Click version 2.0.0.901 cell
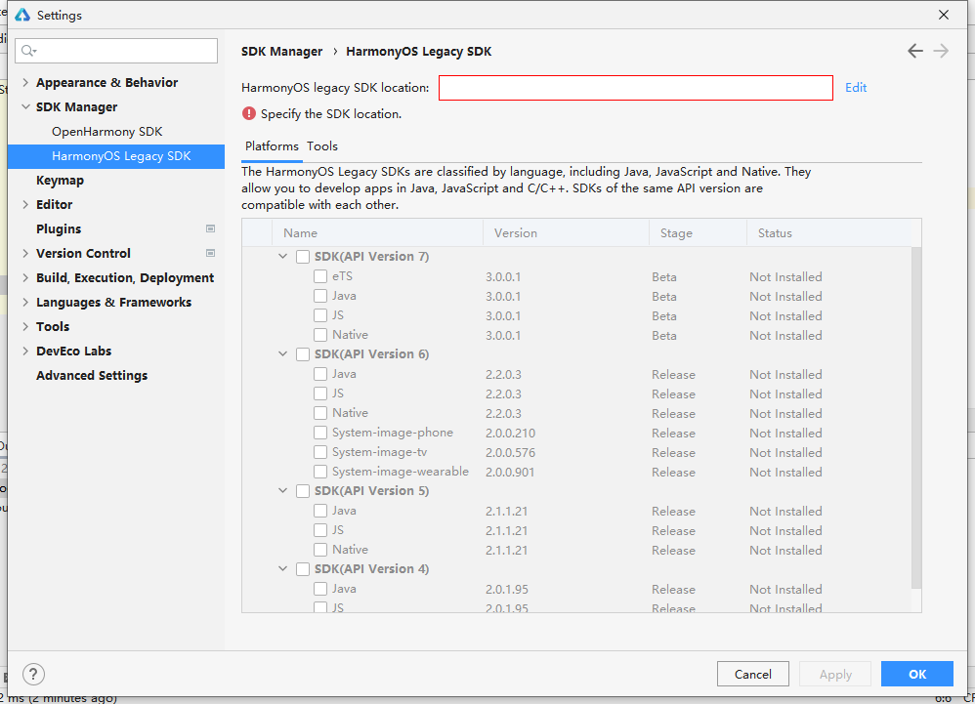The width and height of the screenshot is (975, 704). pos(510,473)
